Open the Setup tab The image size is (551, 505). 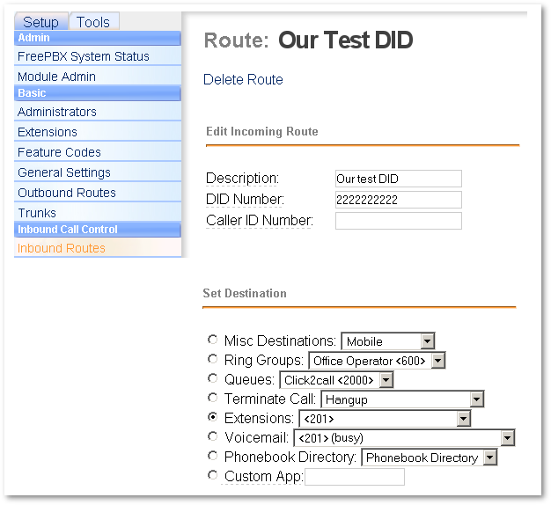pos(41,22)
